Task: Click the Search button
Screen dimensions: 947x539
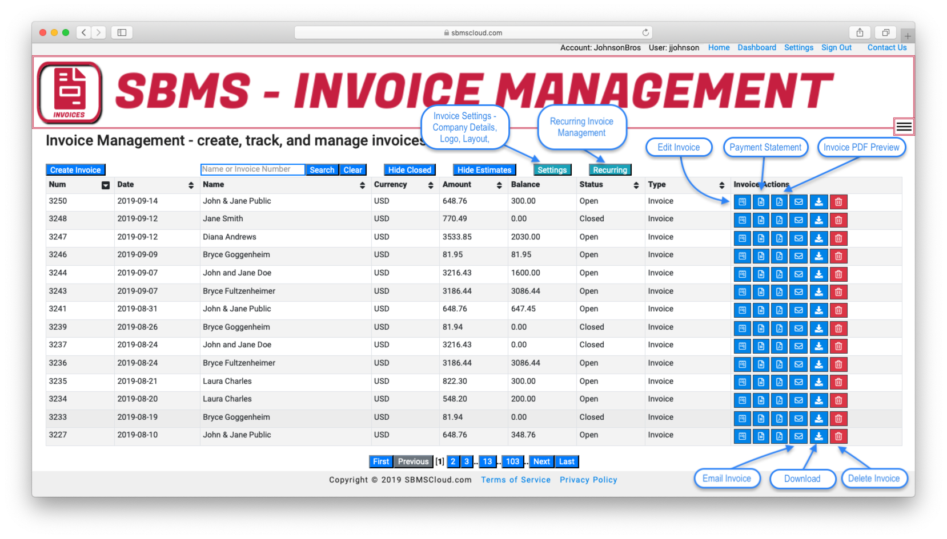Action: [x=322, y=170]
